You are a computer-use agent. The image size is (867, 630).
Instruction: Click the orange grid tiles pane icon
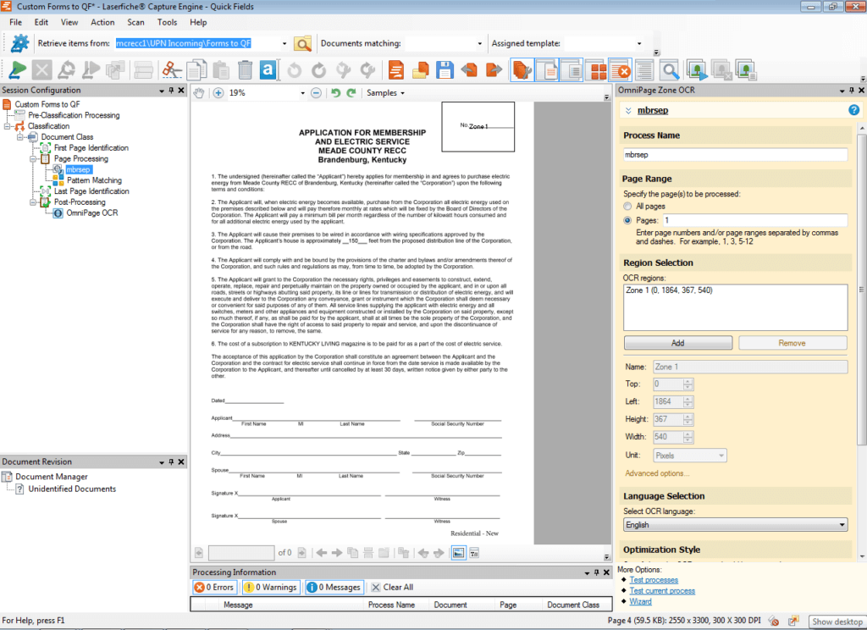point(599,70)
